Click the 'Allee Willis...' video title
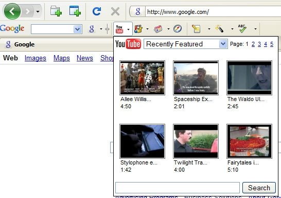 (136, 99)
